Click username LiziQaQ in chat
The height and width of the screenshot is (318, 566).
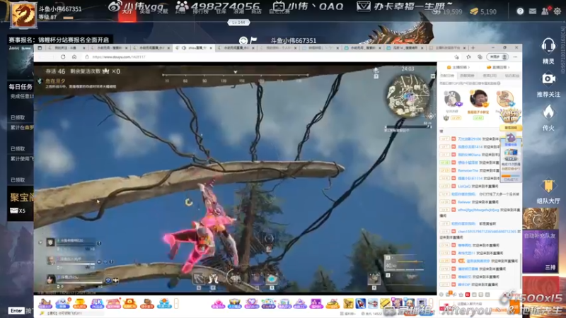click(464, 187)
